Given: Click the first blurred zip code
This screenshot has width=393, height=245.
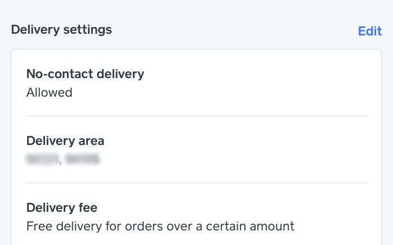Looking at the screenshot, I should point(42,160).
